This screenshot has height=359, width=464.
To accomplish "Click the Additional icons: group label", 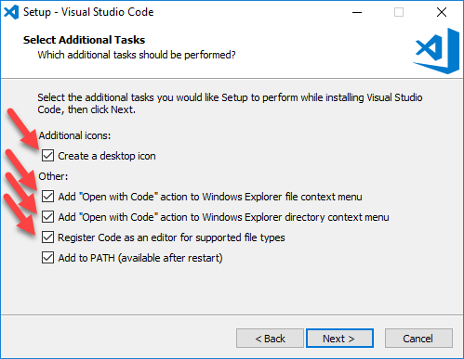I will point(74,135).
